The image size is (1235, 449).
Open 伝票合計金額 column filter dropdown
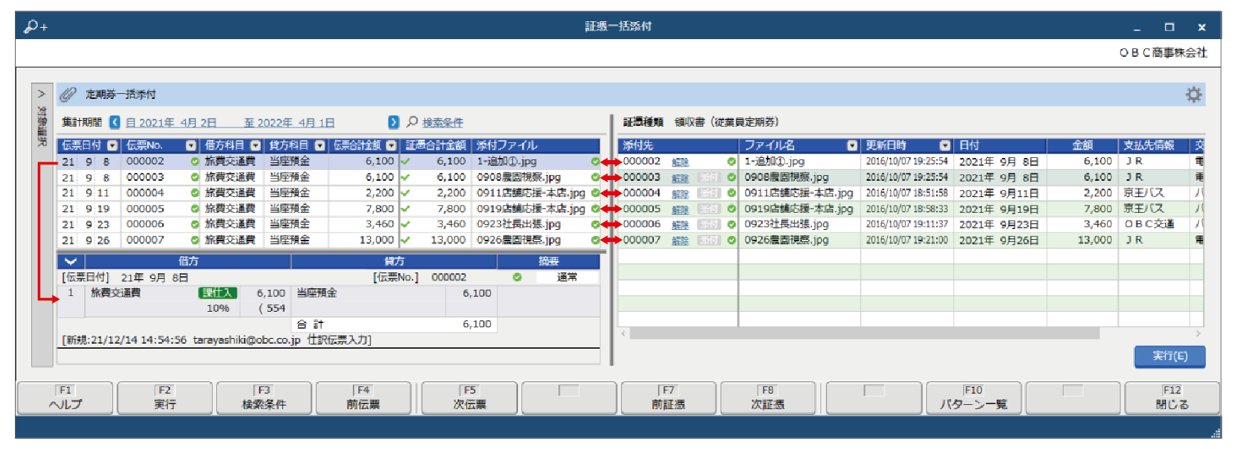[x=391, y=145]
